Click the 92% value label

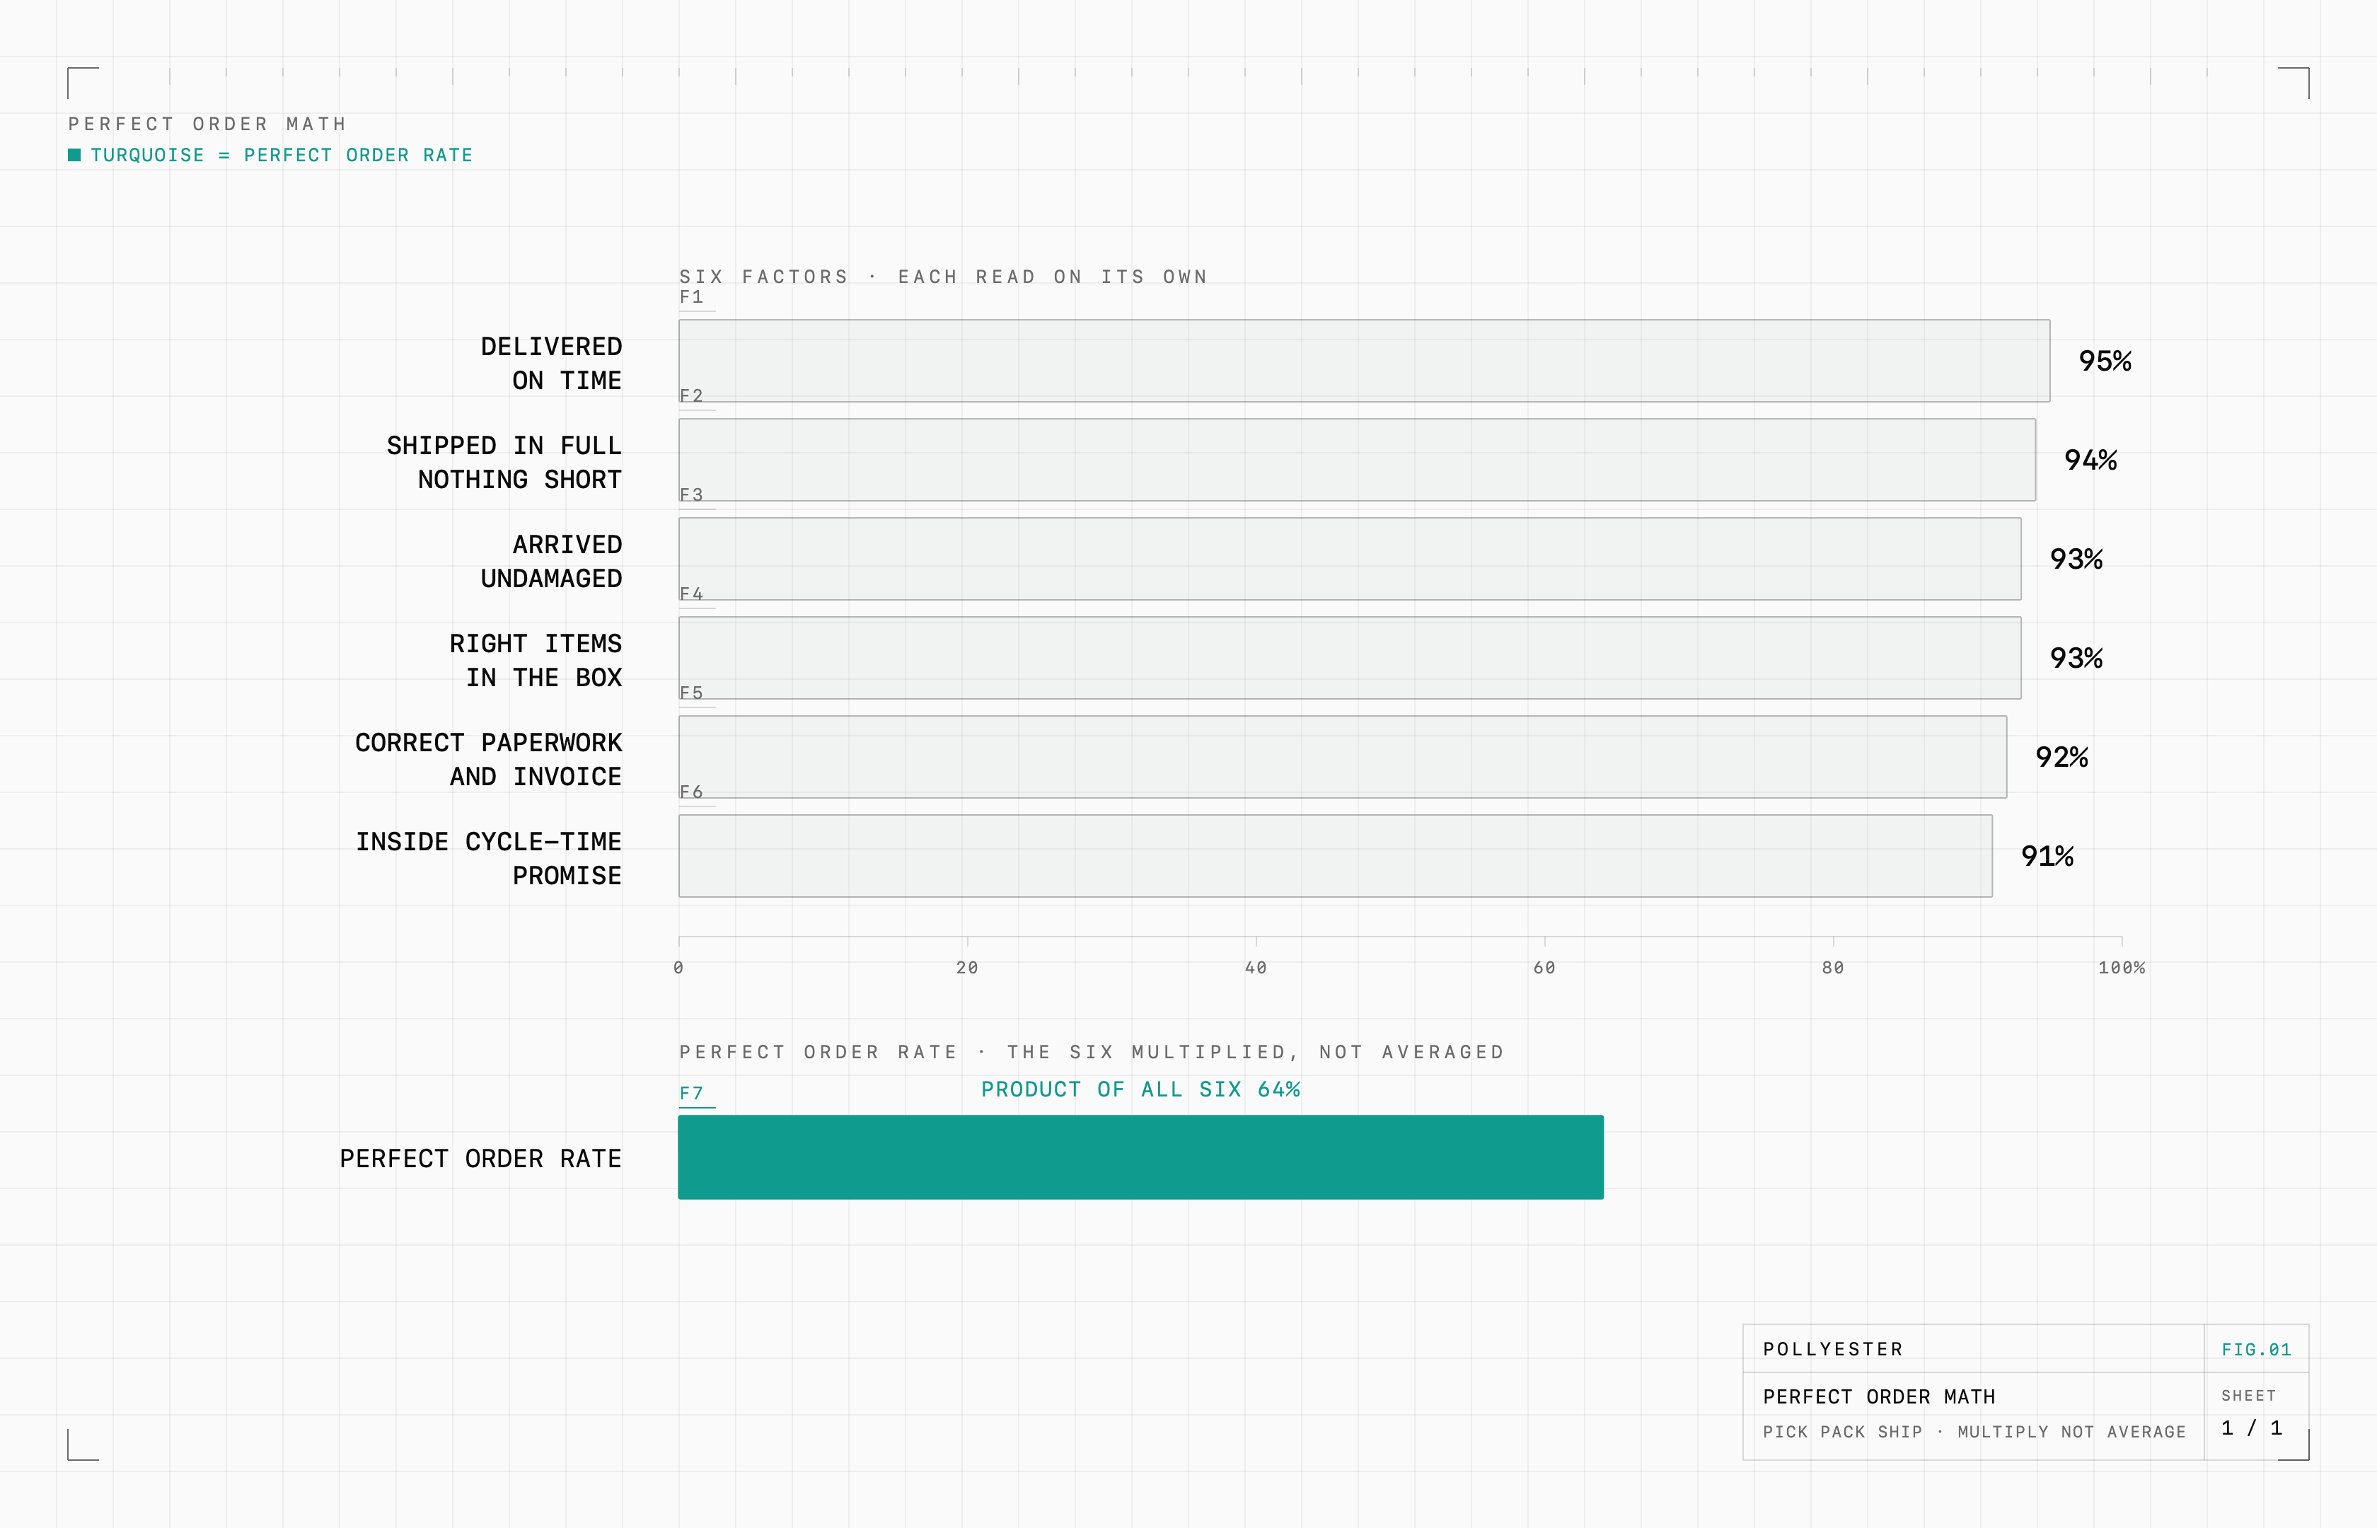click(2061, 758)
